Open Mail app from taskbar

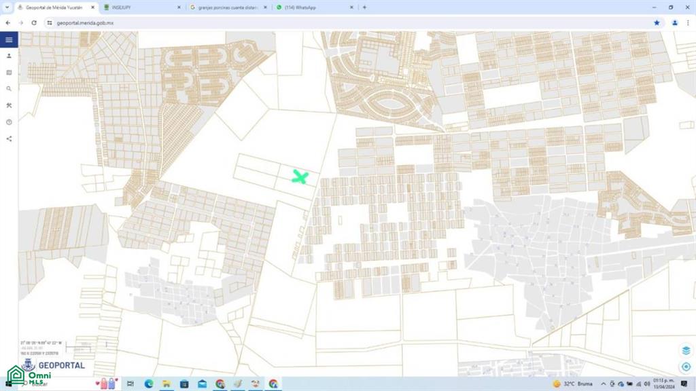click(202, 384)
